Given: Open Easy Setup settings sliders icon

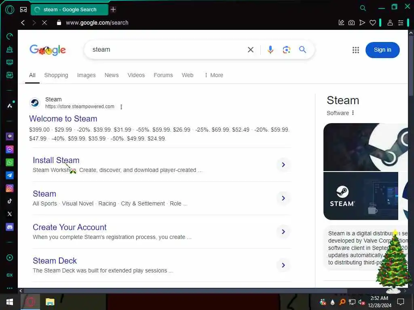Looking at the screenshot, I should pyautogui.click(x=401, y=23).
